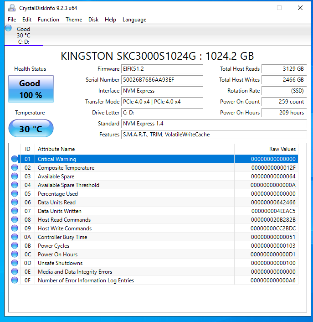Click the status orb for Available Spare row
Viewport: 313px width, 322px height.
[x=15, y=176]
